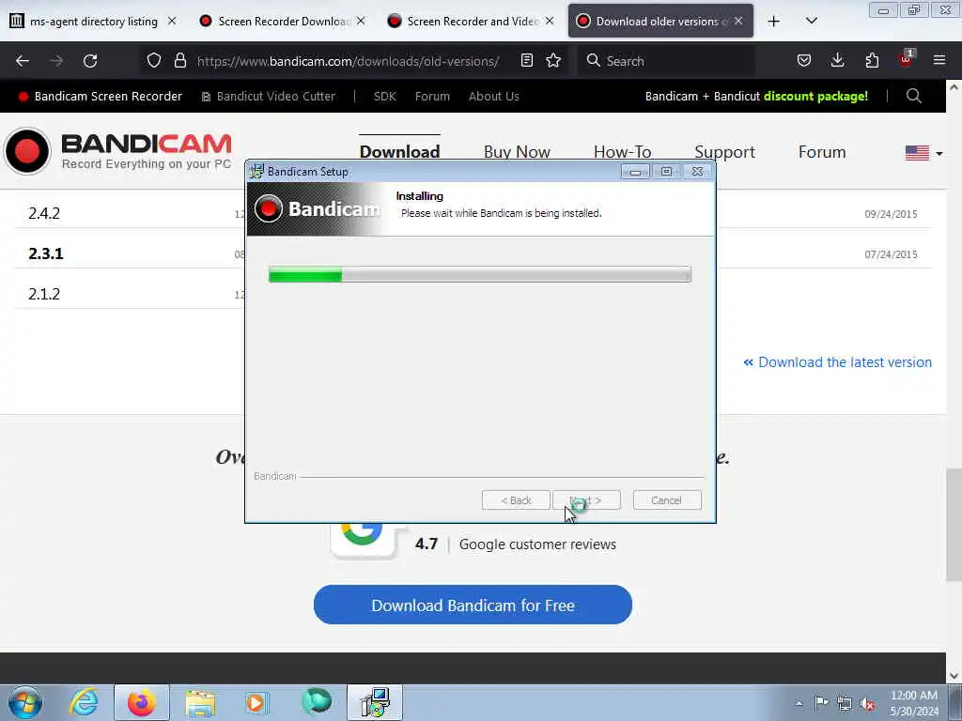Viewport: 962px width, 721px height.
Task: Click the Firefox Search box
Action: [x=667, y=61]
